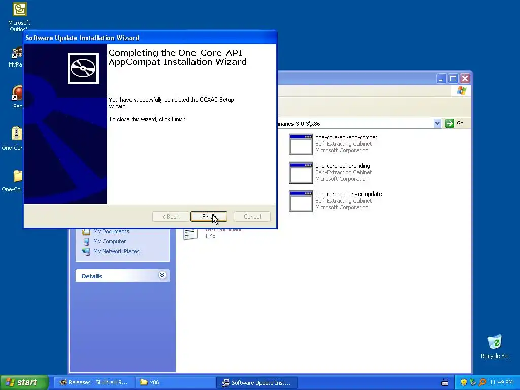Click the green Go arrow button
The image size is (520, 390).
click(450, 123)
